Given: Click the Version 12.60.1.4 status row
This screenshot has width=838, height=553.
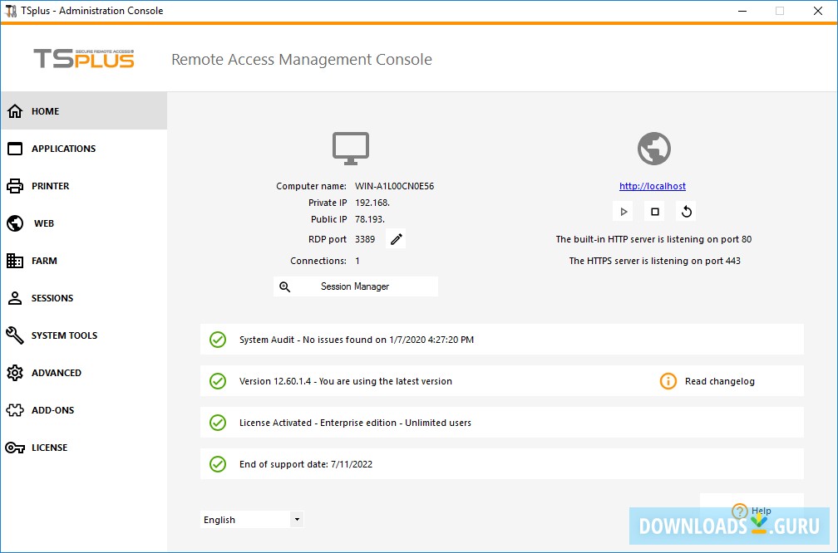Looking at the screenshot, I should tap(502, 381).
